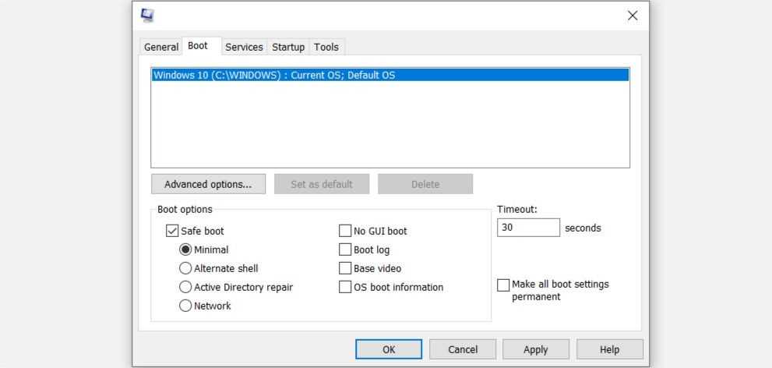Image resolution: width=772 pixels, height=368 pixels.
Task: Enable OS boot information checkbox
Action: 345,287
